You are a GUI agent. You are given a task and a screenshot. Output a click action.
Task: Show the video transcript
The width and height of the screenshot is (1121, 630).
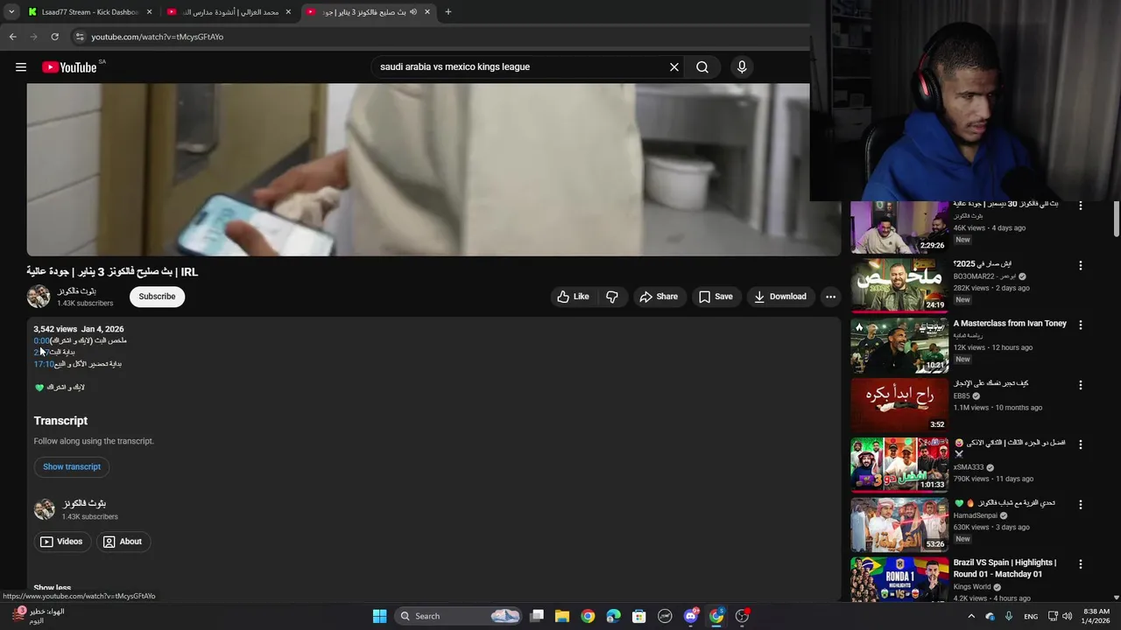tap(72, 466)
